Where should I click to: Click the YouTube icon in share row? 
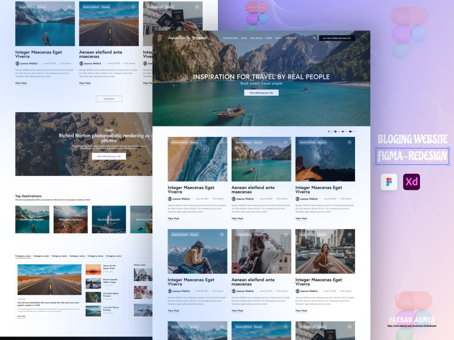coord(350,131)
